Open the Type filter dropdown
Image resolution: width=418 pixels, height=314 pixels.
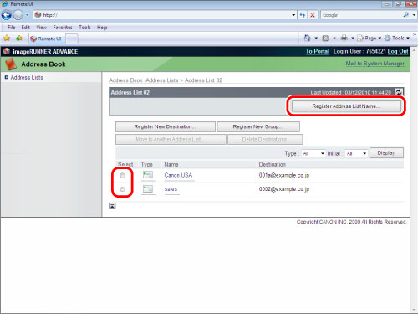click(313, 153)
